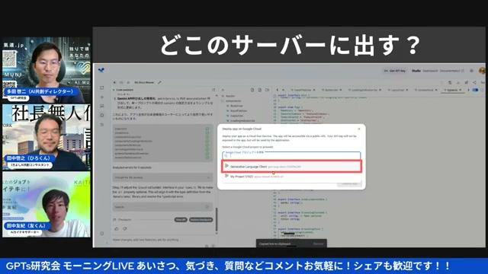This screenshot has width=488, height=274.
Task: Click the fifth icon in left sidebar
Action: pyautogui.click(x=101, y=125)
